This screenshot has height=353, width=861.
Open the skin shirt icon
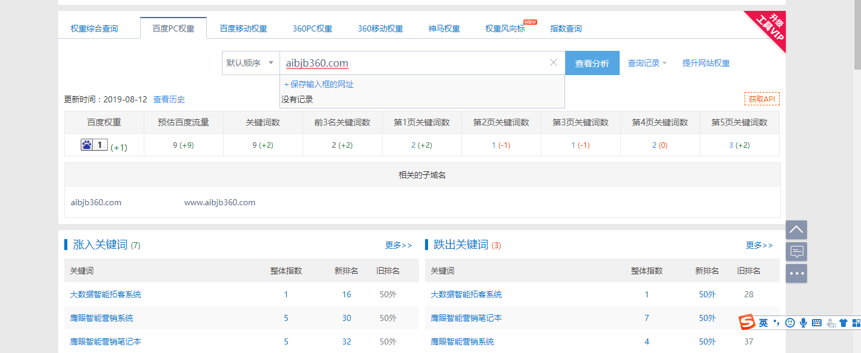pos(844,323)
